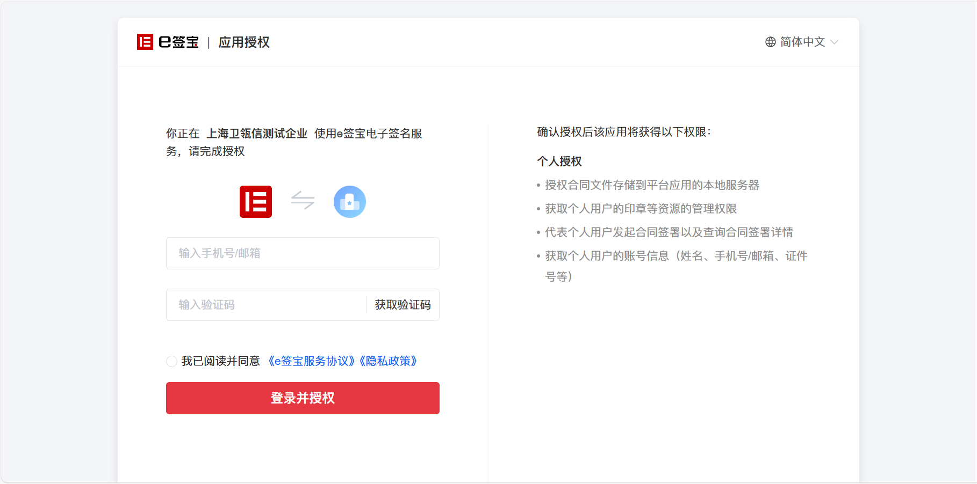This screenshot has height=484, width=977.
Task: Focus the 输入验证码 input field
Action: click(266, 305)
